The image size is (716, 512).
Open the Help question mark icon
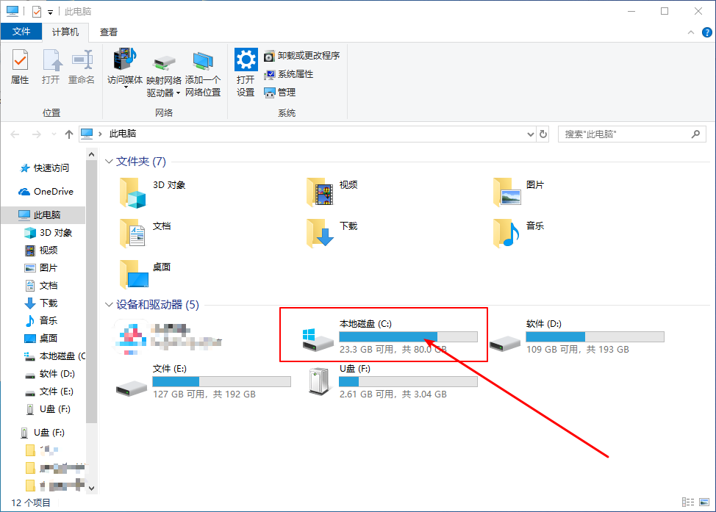(x=707, y=32)
